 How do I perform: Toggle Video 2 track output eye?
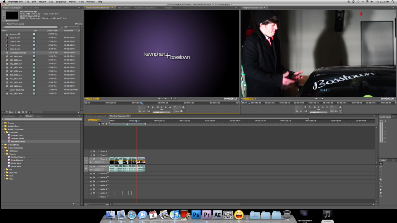tap(91, 155)
